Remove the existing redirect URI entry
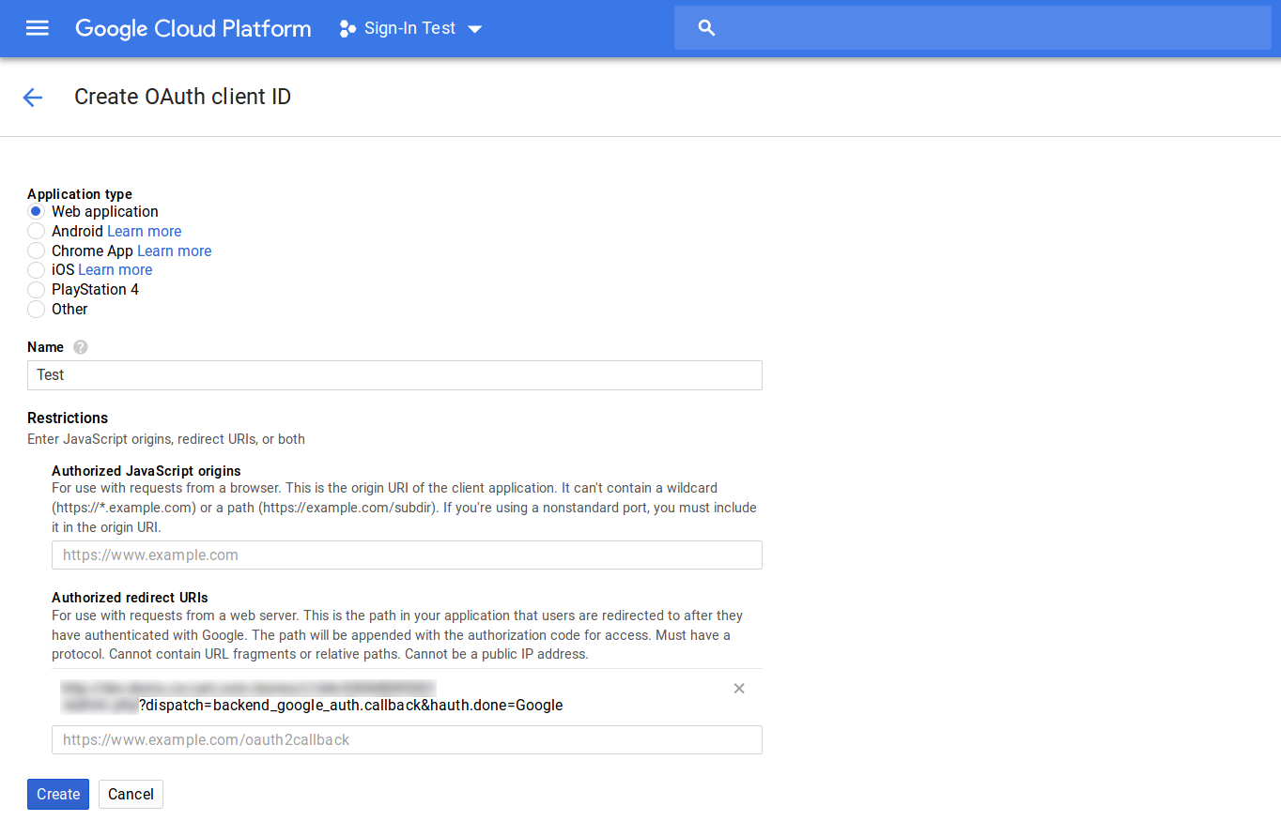 [739, 689]
